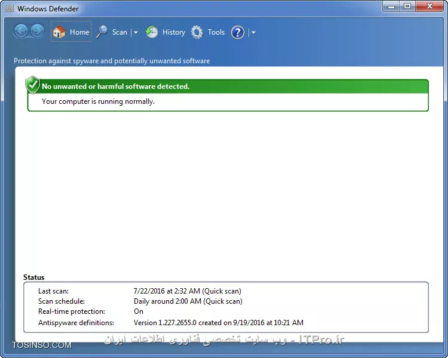
Task: Click the Tools gear icon
Action: tap(197, 32)
